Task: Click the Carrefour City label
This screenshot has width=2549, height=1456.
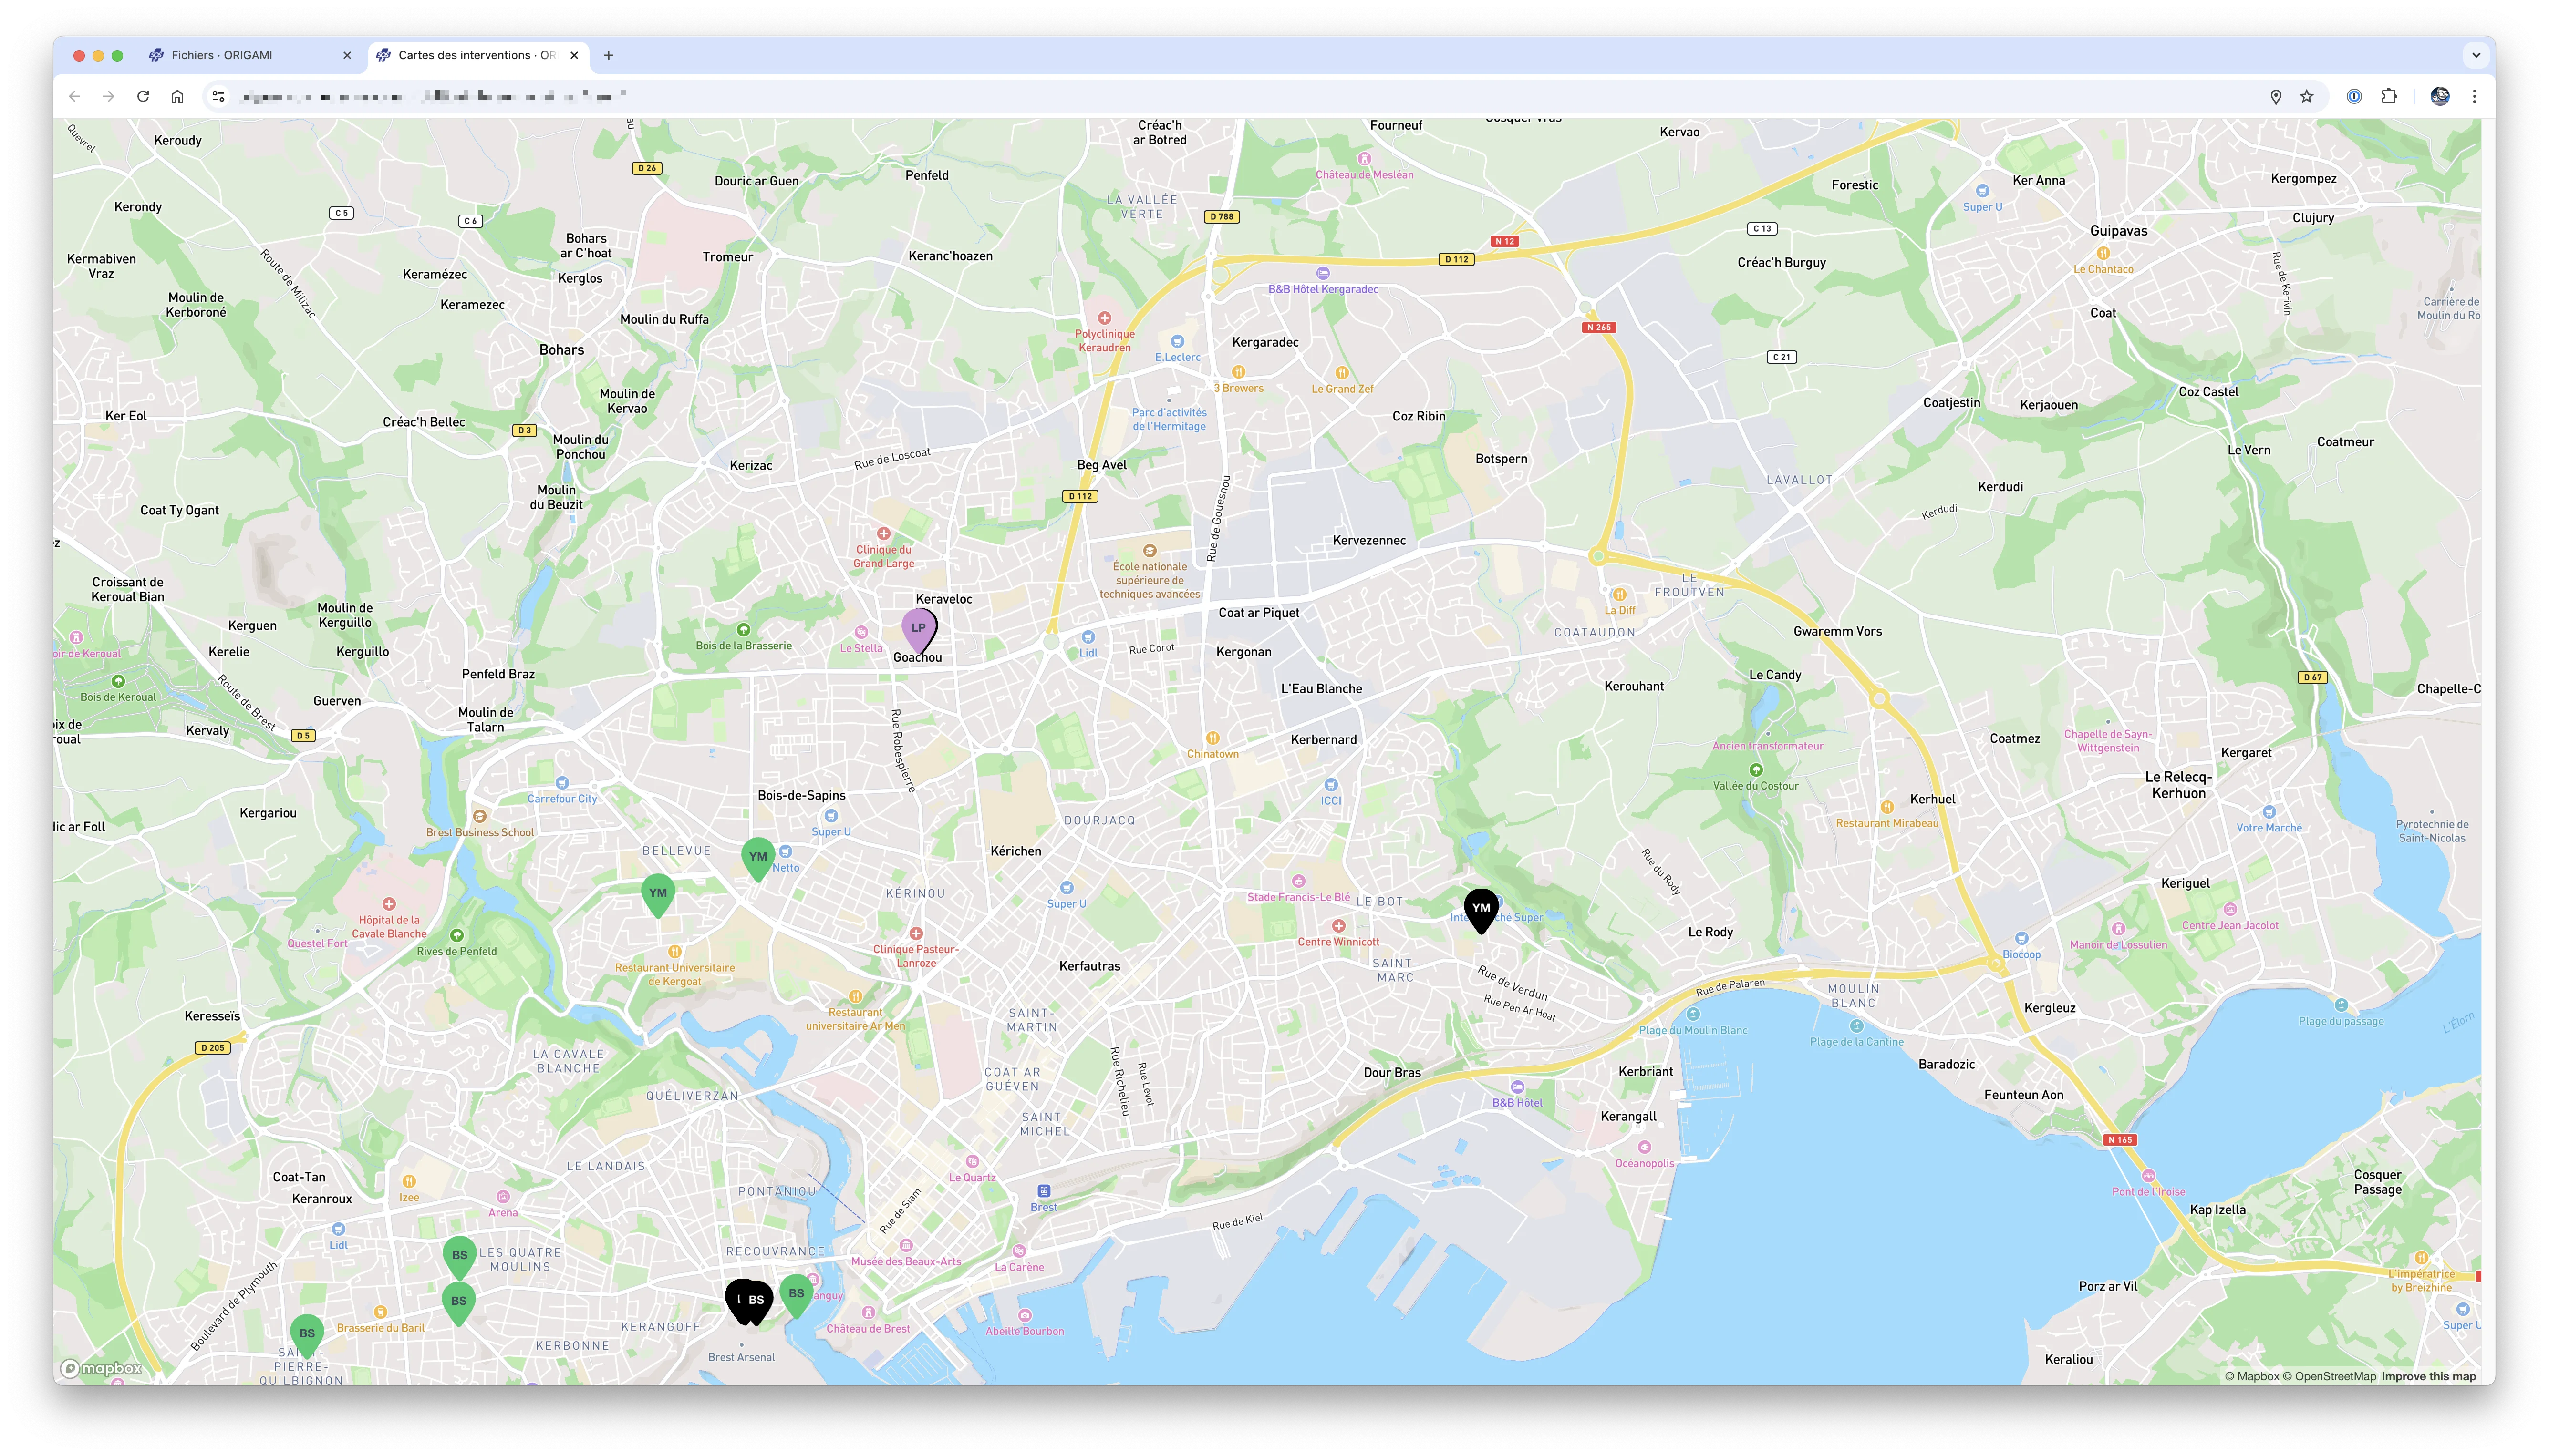Action: (561, 799)
